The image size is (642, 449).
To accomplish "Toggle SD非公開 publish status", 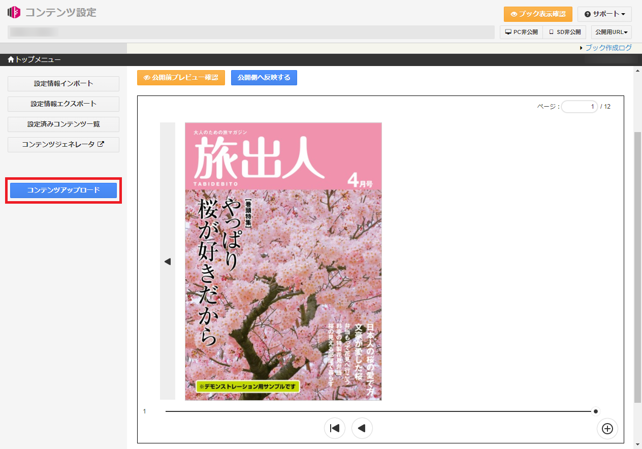I will pos(564,32).
